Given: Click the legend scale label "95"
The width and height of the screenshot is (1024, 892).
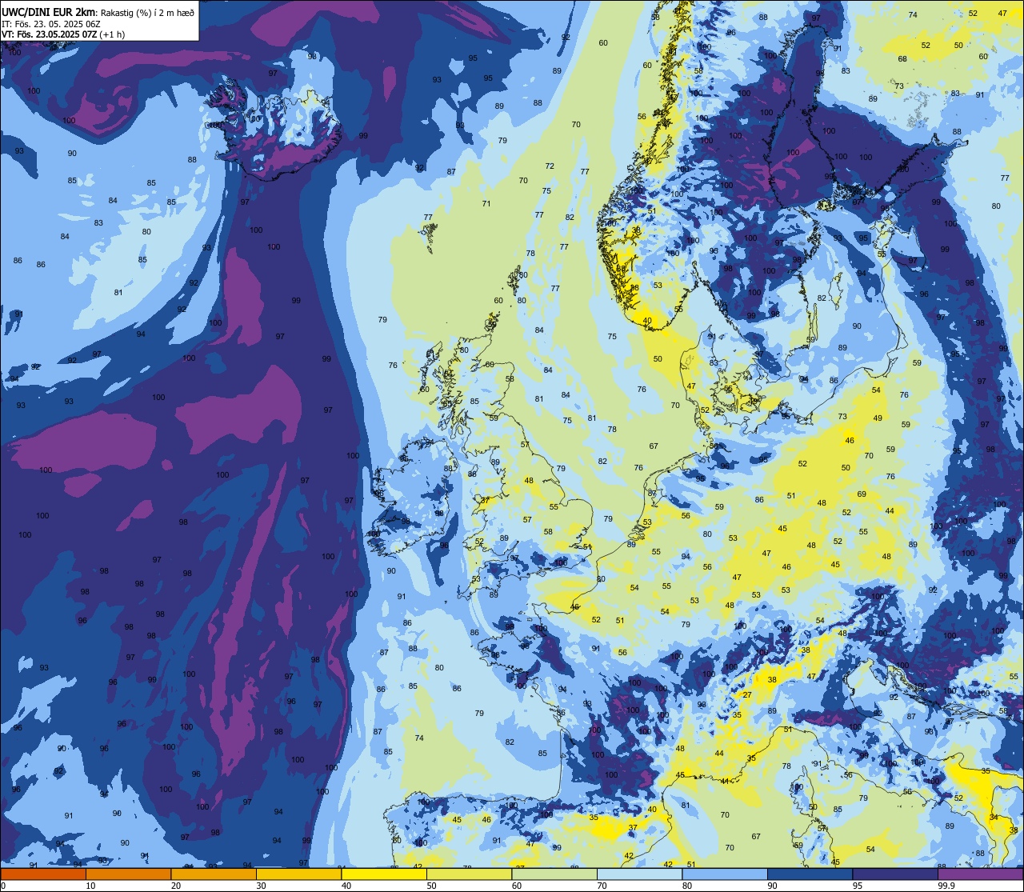Looking at the screenshot, I should [858, 886].
